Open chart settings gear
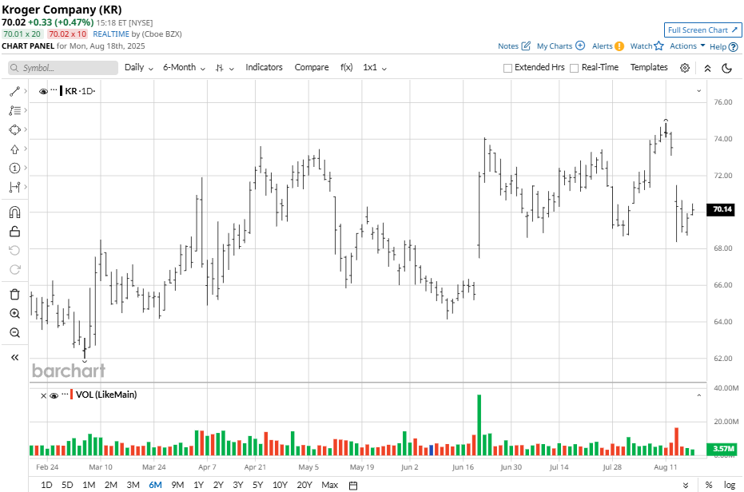Screen dimensions: 744x492 pyautogui.click(x=685, y=68)
